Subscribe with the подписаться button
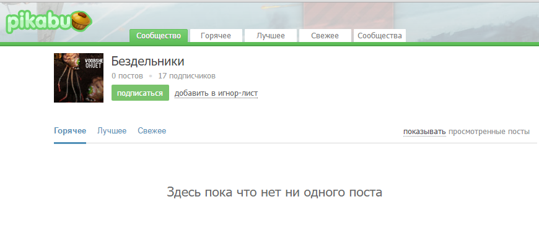This screenshot has width=539, height=249. (140, 93)
